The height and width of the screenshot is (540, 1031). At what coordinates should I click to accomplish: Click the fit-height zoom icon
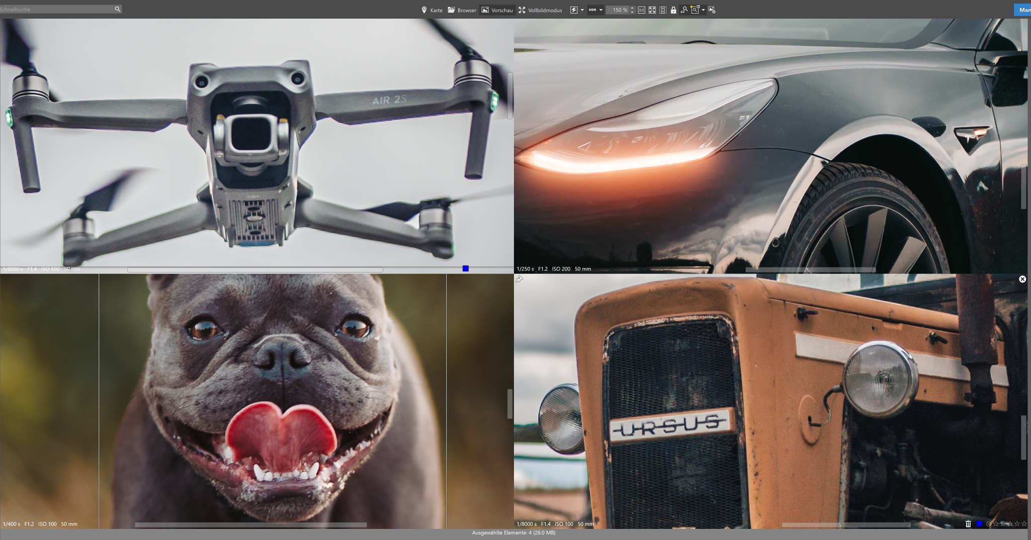(662, 10)
